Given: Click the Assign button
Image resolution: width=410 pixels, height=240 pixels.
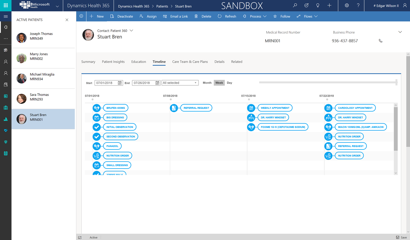Looking at the screenshot, I should [148, 16].
